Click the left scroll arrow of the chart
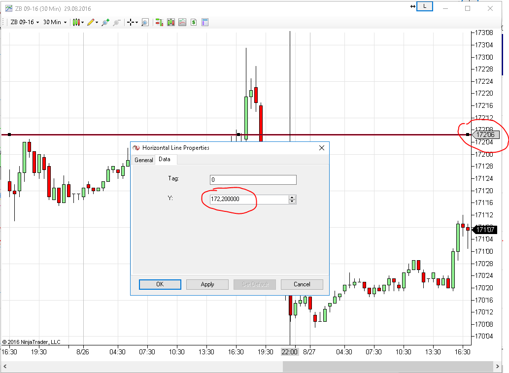 (x=5, y=366)
